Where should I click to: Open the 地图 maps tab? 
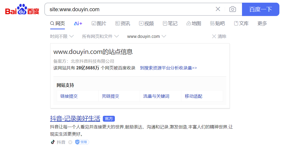click(194, 23)
